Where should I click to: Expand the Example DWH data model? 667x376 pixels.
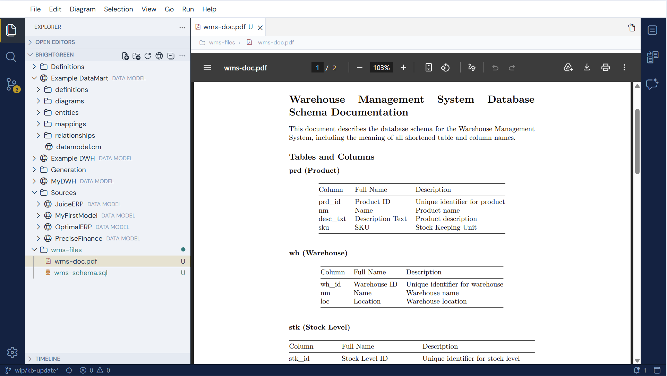pos(34,158)
